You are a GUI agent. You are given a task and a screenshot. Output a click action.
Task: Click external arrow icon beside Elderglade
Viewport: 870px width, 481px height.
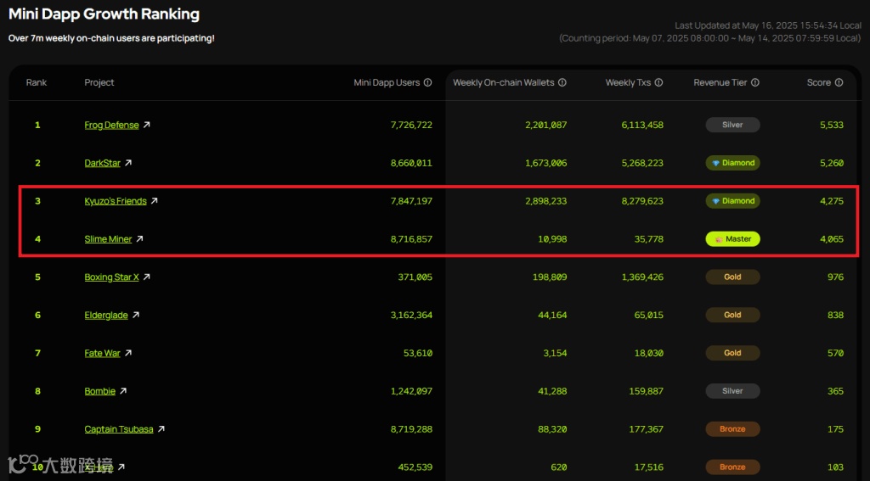[136, 315]
